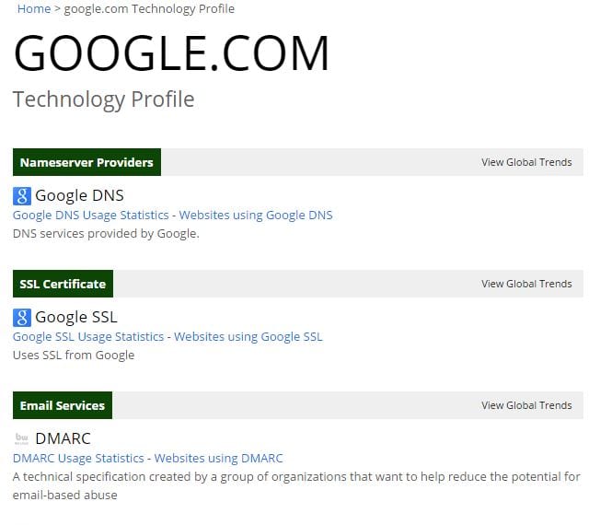Image resolution: width=589 pixels, height=525 pixels.
Task: Click the Google SSL technology title
Action: click(x=76, y=318)
